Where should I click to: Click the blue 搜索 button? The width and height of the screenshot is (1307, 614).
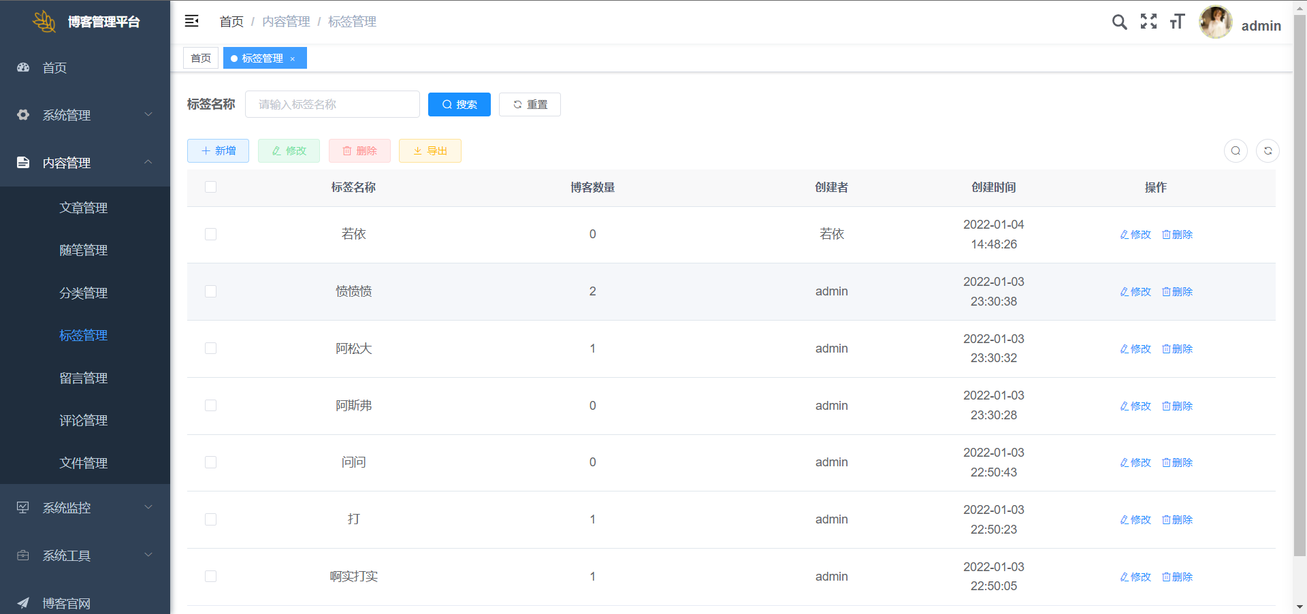point(459,105)
